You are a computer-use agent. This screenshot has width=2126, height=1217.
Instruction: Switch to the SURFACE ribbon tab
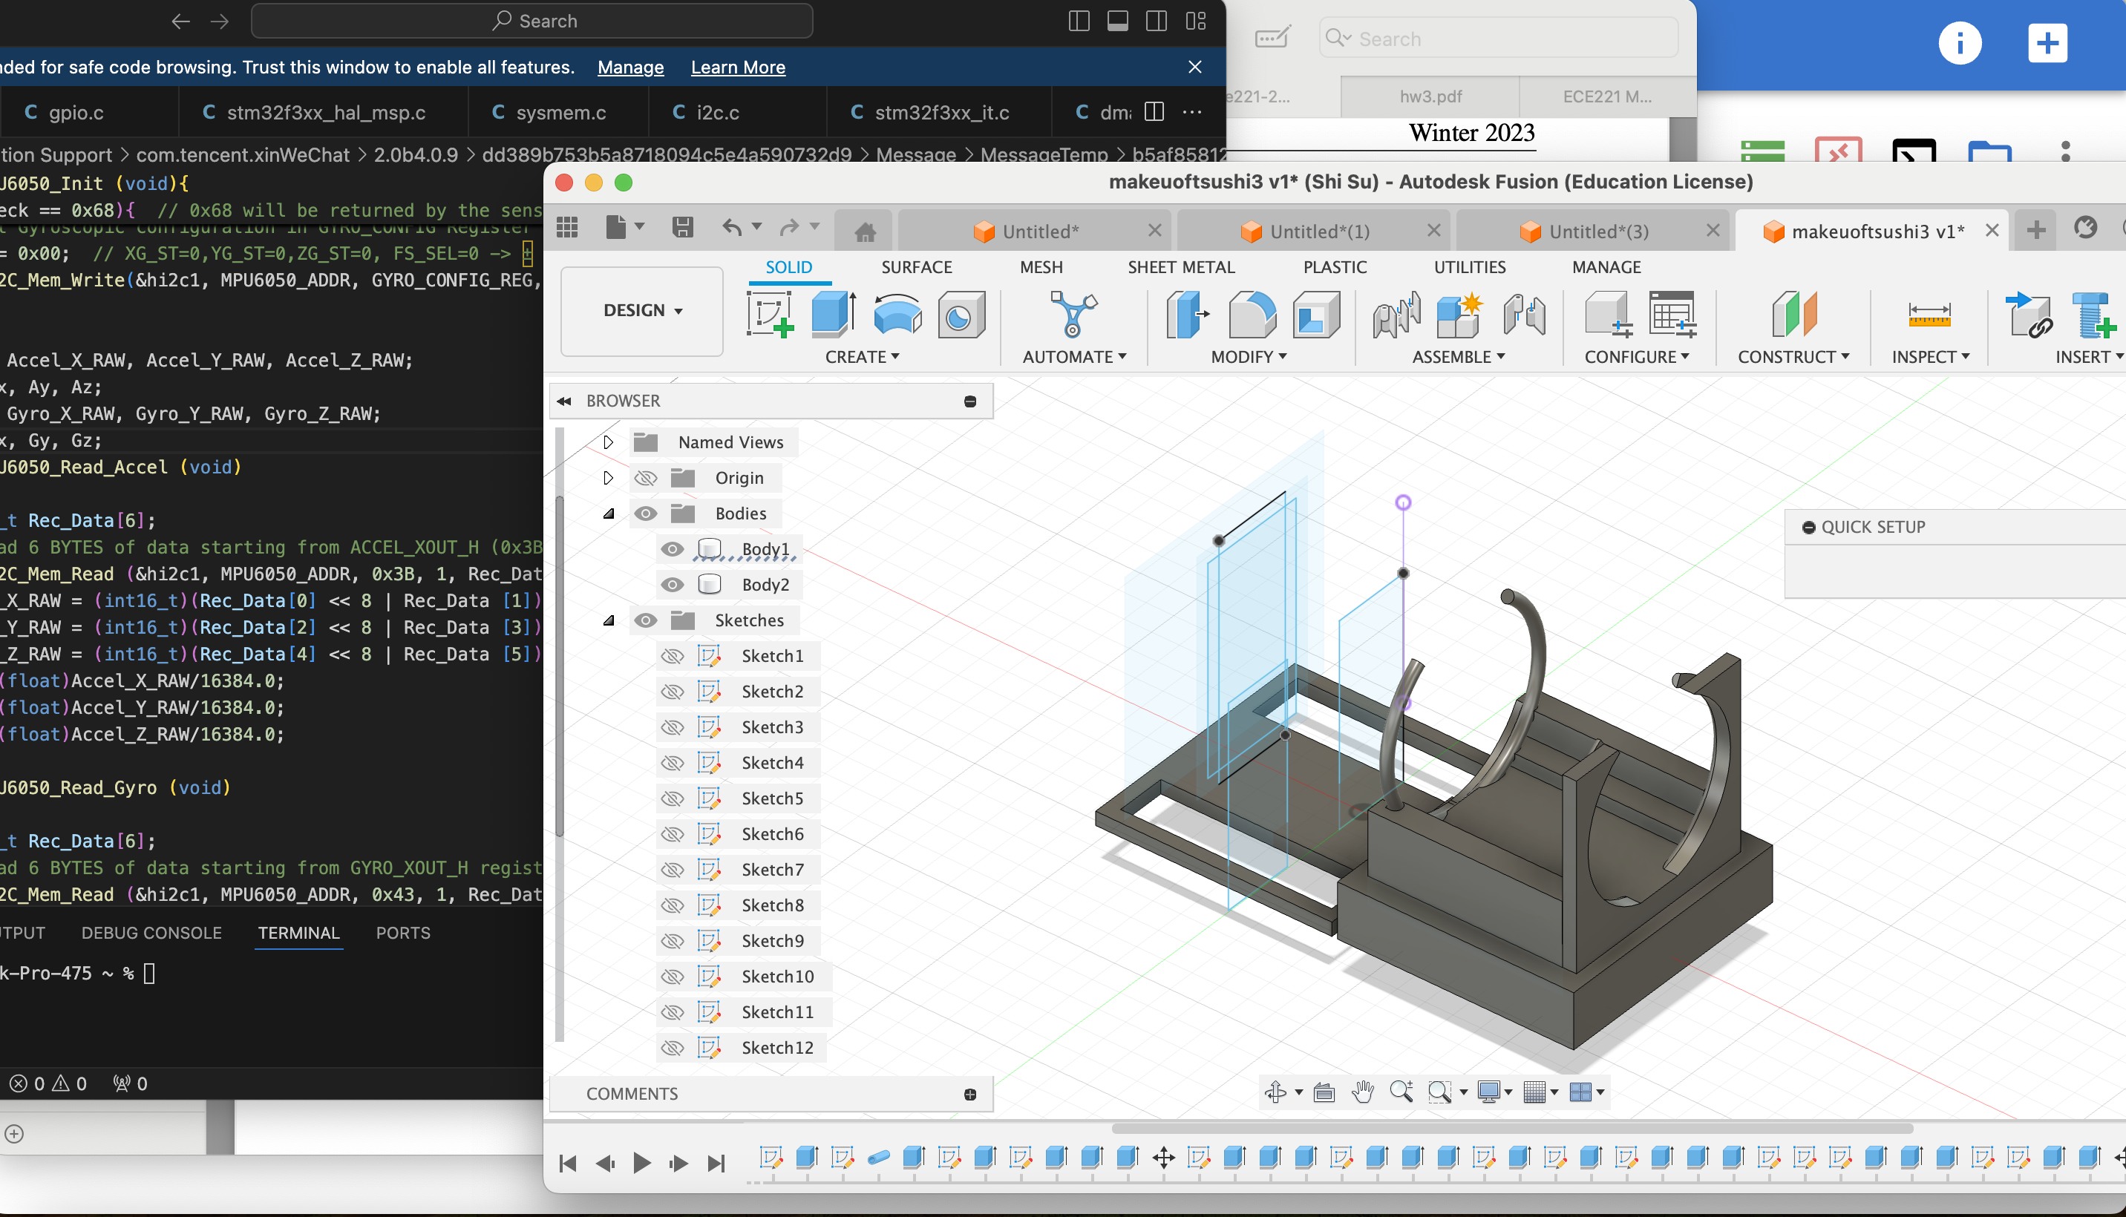pyautogui.click(x=916, y=267)
